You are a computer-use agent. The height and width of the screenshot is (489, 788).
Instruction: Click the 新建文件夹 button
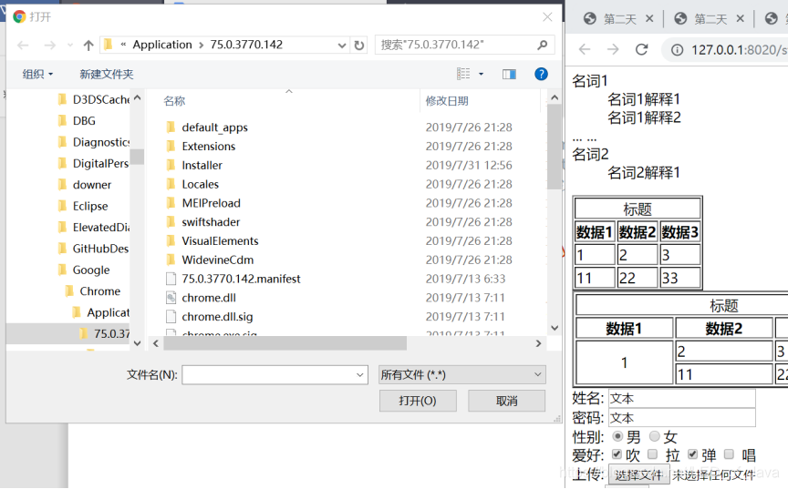coord(107,75)
